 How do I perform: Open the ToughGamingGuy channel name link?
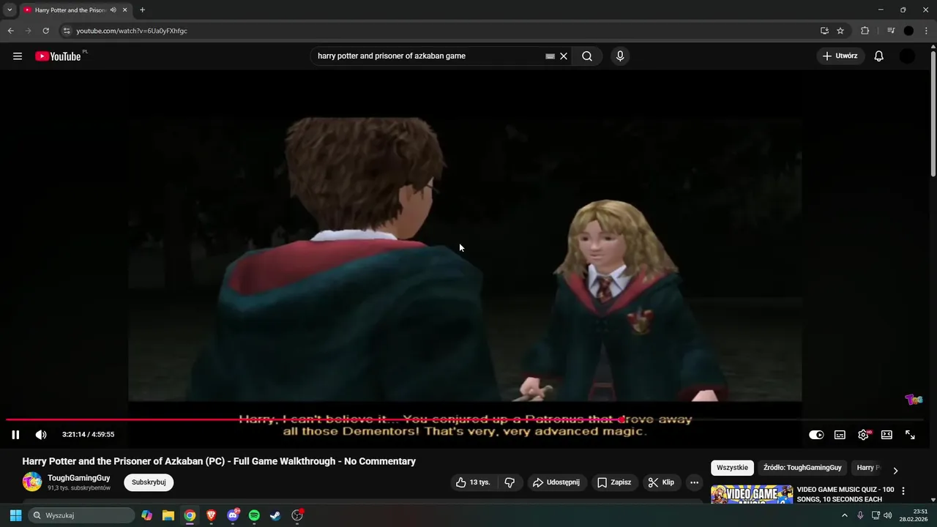(79, 478)
